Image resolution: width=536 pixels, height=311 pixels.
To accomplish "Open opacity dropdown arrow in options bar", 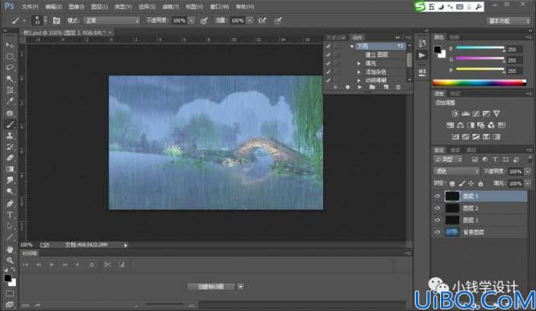I will pos(192,21).
